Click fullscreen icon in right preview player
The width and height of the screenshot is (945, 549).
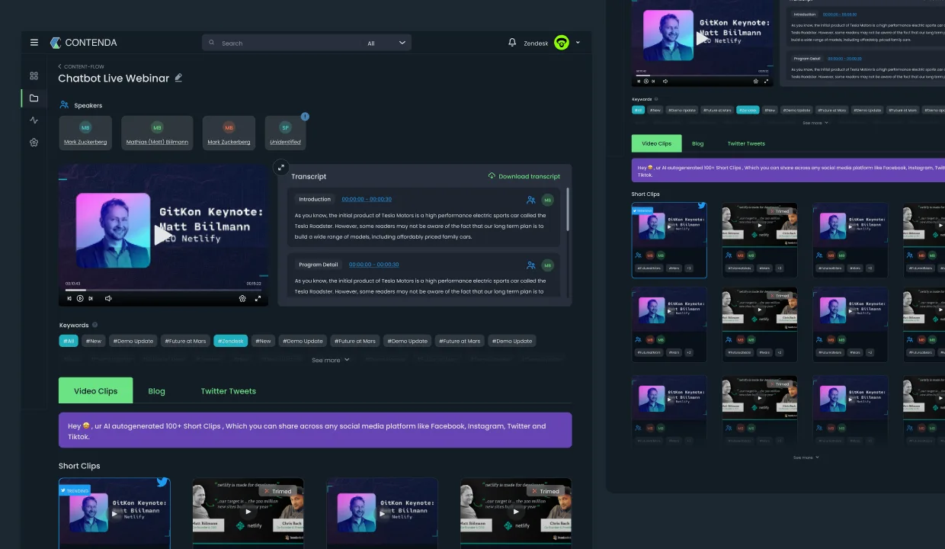click(766, 81)
